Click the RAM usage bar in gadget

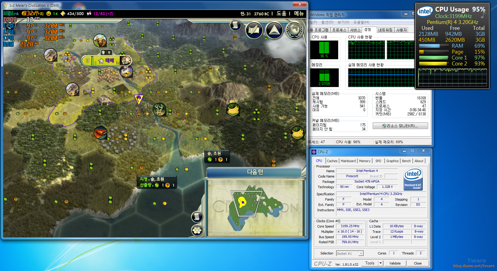tap(434, 46)
